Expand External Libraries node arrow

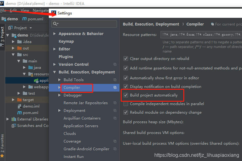pyautogui.click(x=7, y=119)
